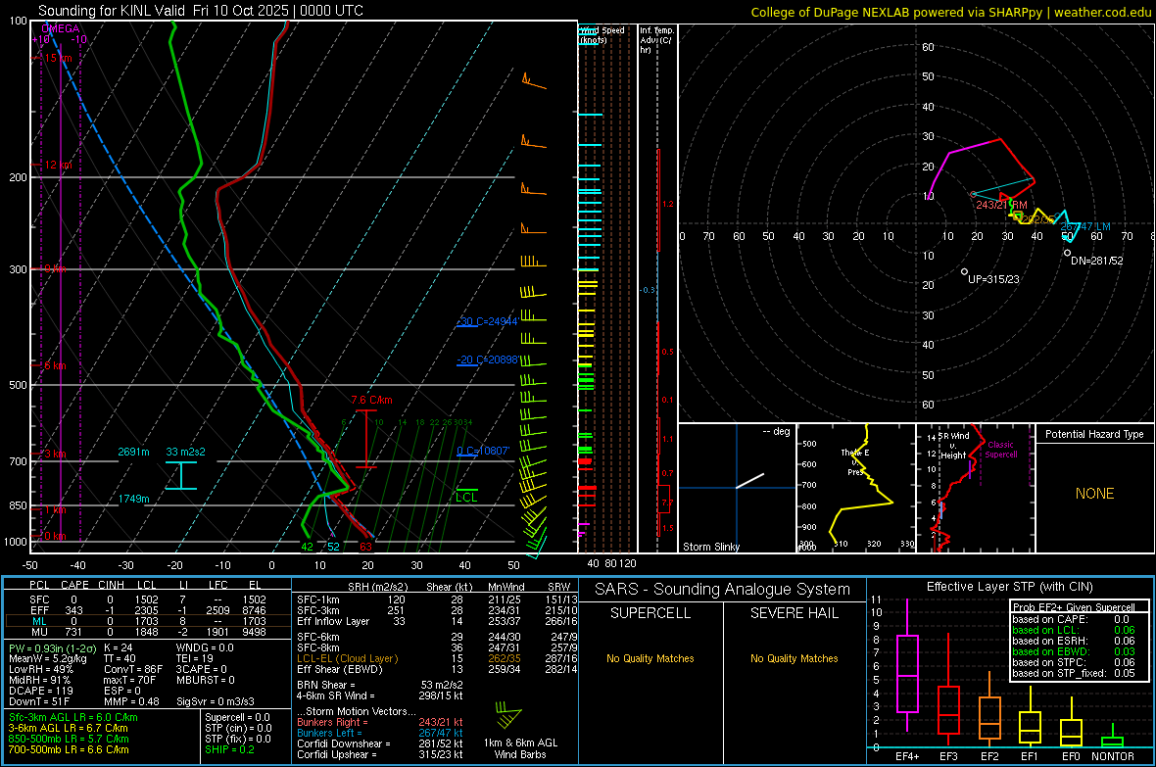Click the green 'based on LCL:' row

point(1074,630)
